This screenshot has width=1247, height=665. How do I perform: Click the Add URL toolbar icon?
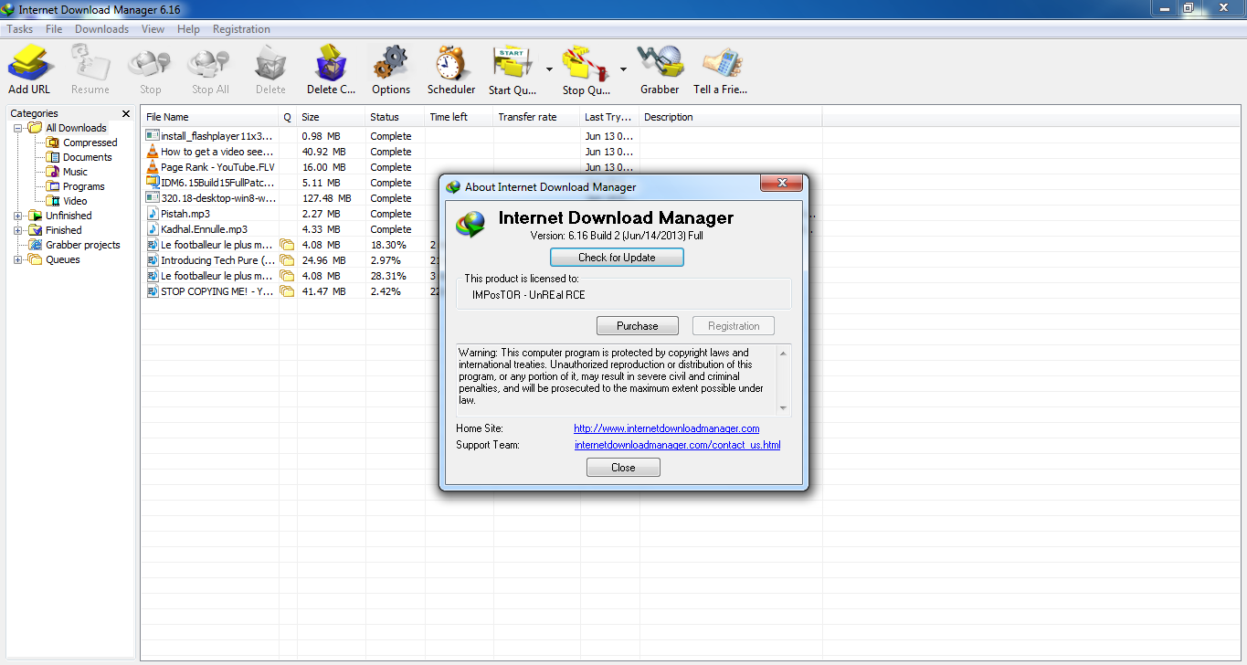pyautogui.click(x=29, y=70)
